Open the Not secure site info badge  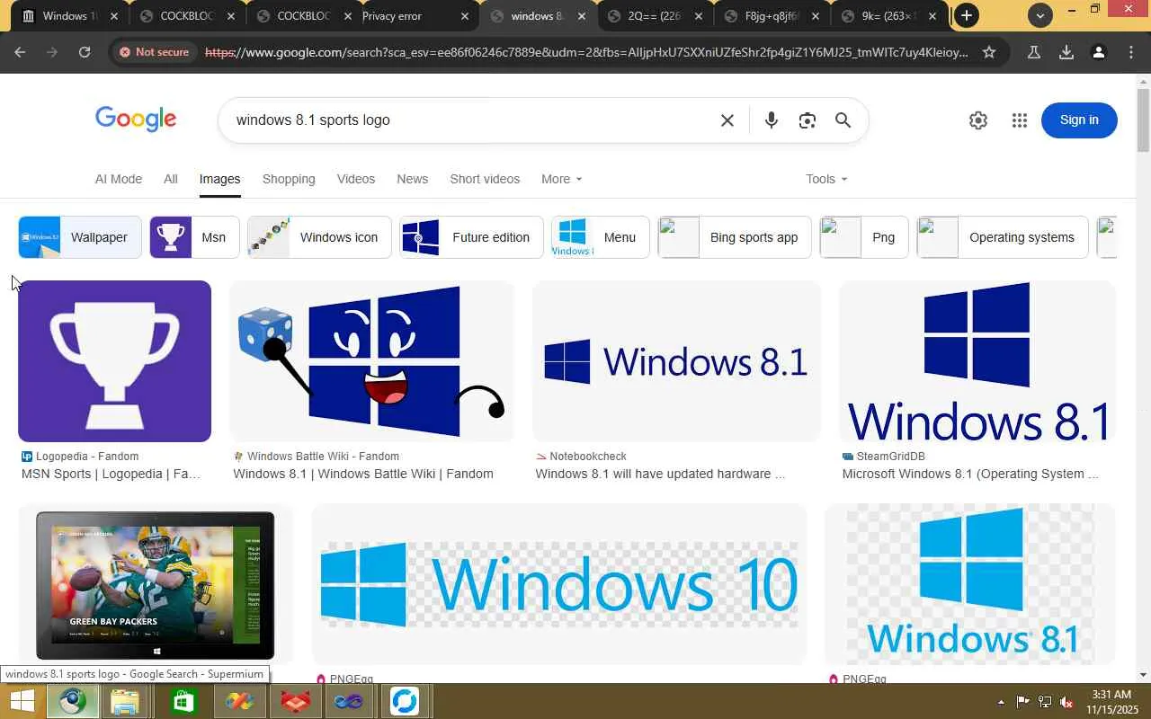pos(154,52)
